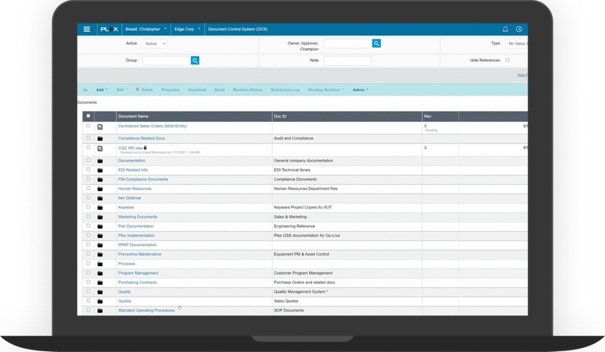605x352 pixels.
Task: Click the Note input field
Action: click(347, 61)
